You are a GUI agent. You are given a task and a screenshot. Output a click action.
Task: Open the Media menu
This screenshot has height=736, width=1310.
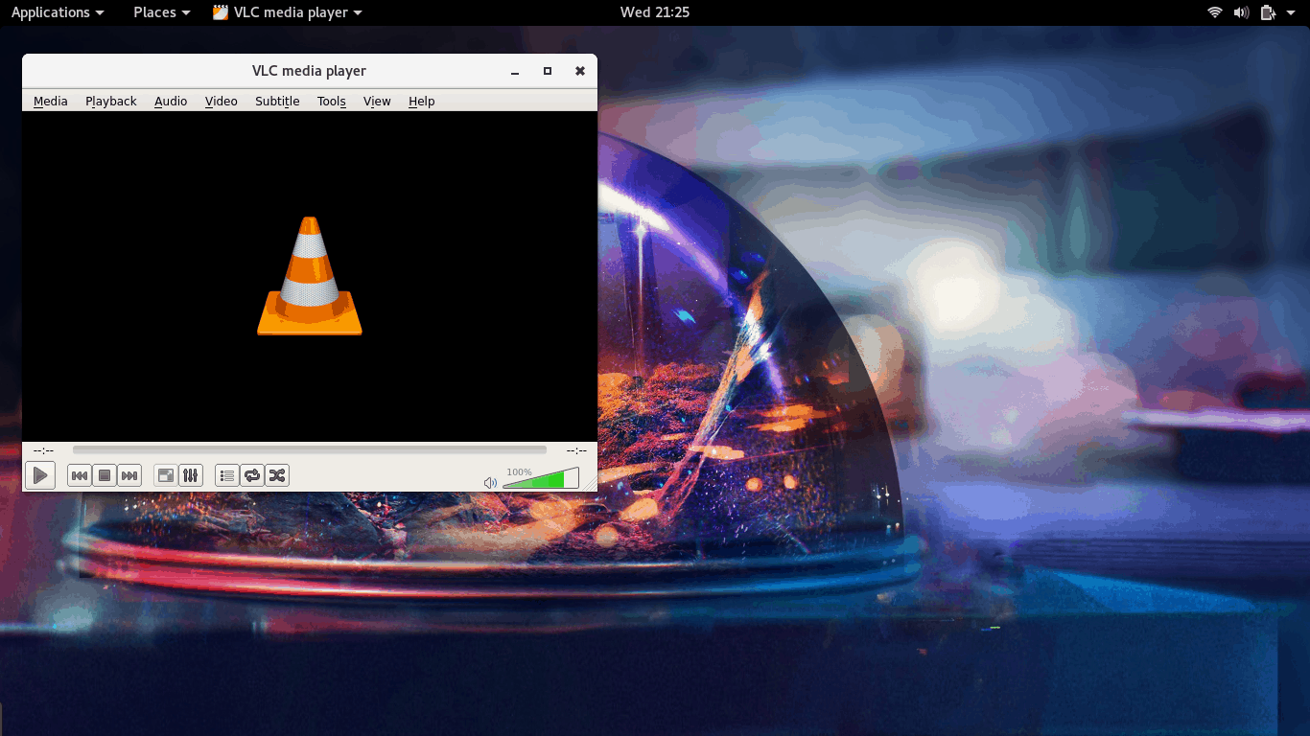tap(51, 102)
